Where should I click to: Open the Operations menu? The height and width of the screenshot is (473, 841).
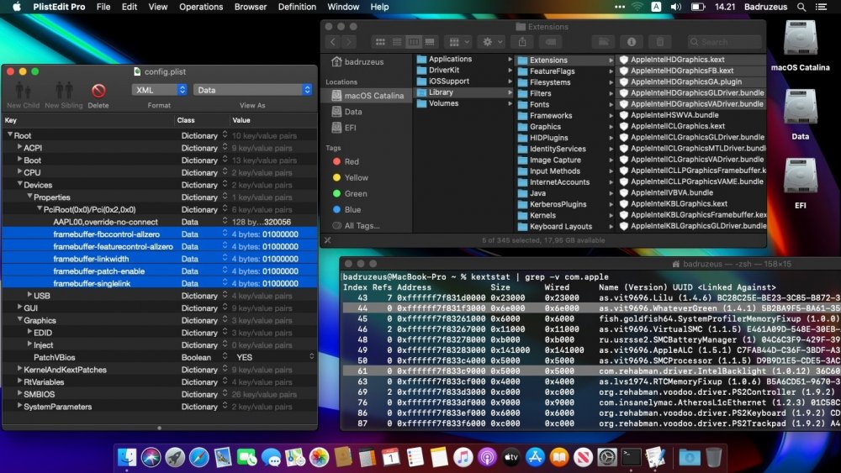coord(201,7)
